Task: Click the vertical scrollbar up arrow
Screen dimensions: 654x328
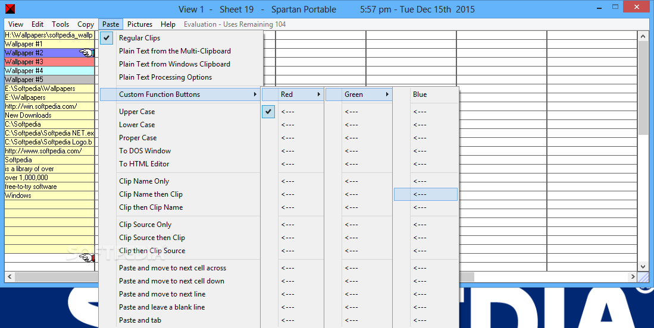Action: tap(643, 36)
